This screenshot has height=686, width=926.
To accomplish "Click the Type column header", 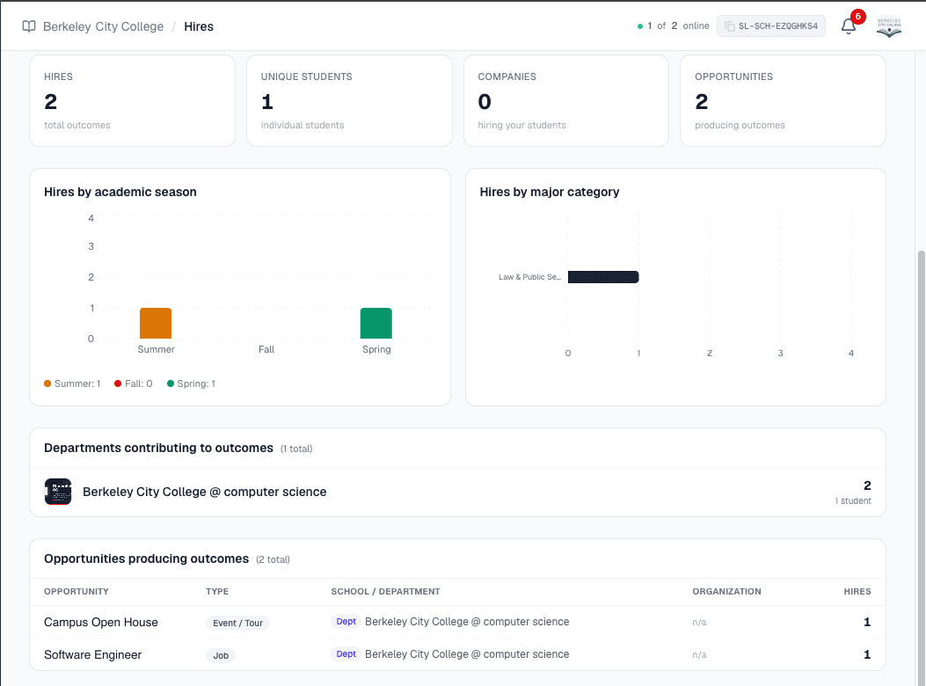I will (x=217, y=592).
